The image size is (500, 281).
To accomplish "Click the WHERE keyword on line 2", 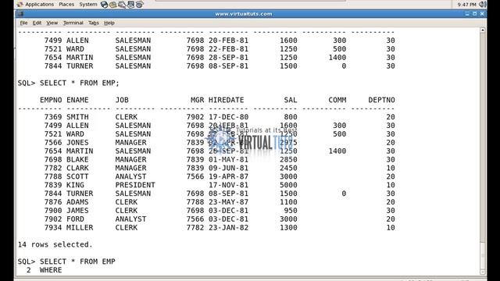I will [x=51, y=270].
